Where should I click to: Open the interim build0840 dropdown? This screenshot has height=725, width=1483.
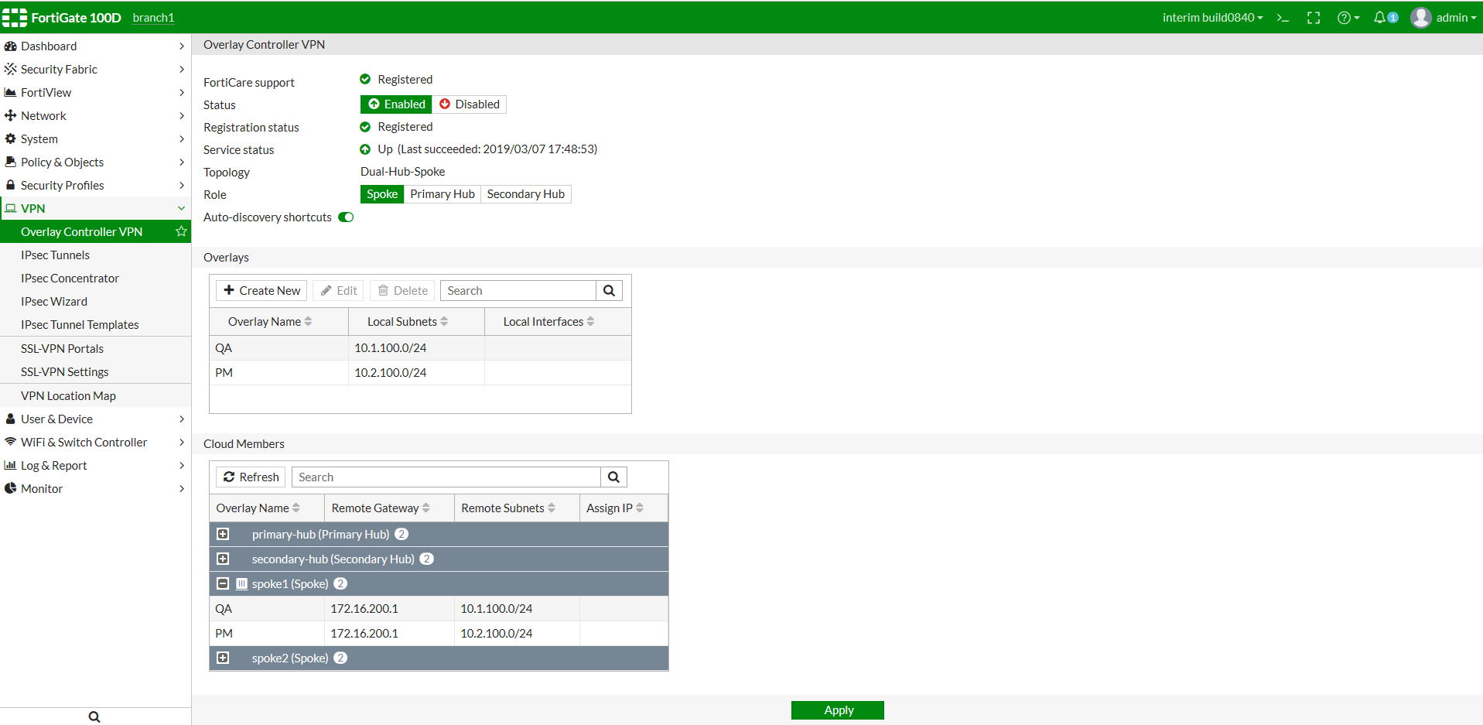tap(1212, 18)
